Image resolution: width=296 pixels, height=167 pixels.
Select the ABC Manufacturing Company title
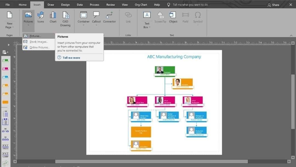coord(174,57)
